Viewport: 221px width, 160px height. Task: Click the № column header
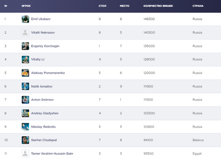(6, 6)
